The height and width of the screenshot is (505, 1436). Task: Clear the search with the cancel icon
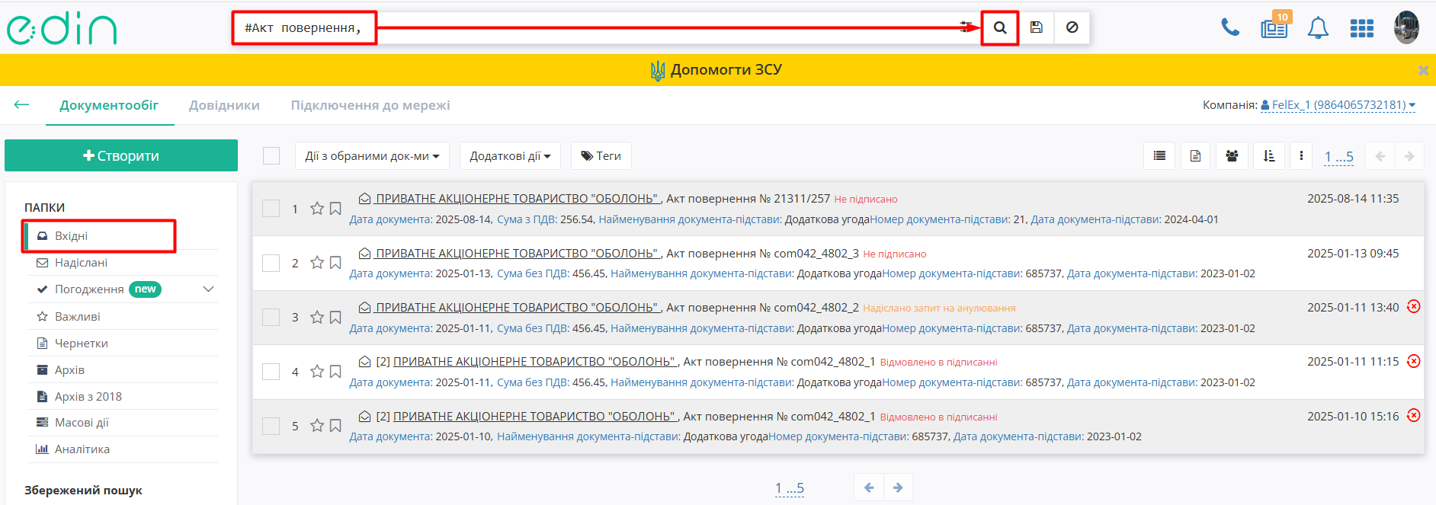pos(1072,27)
